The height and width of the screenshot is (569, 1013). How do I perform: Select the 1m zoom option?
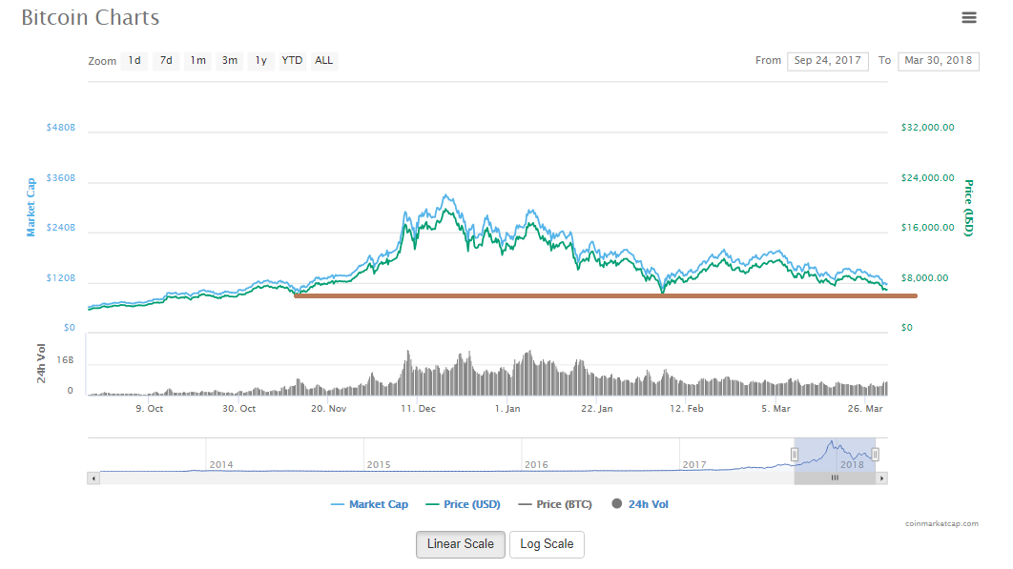coord(197,61)
